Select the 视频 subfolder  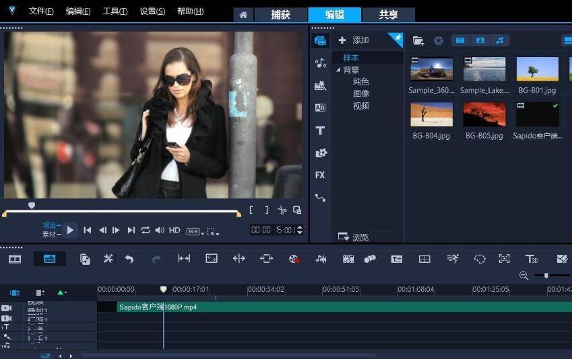pos(361,106)
